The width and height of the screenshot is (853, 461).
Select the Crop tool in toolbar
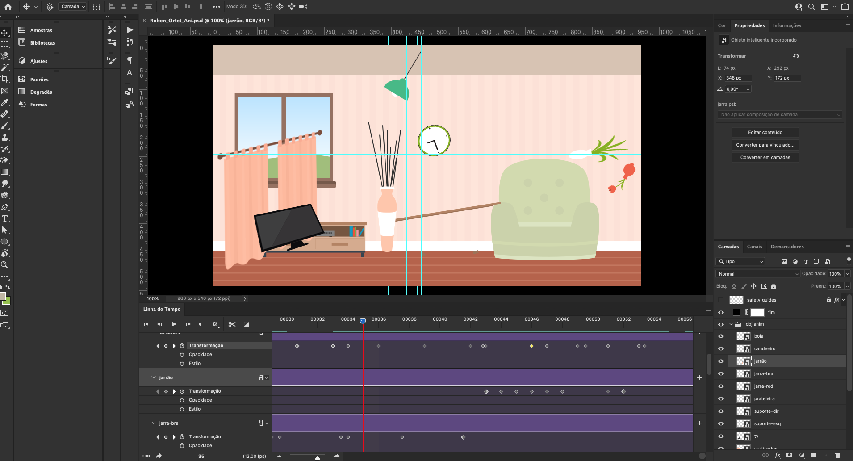tap(5, 79)
